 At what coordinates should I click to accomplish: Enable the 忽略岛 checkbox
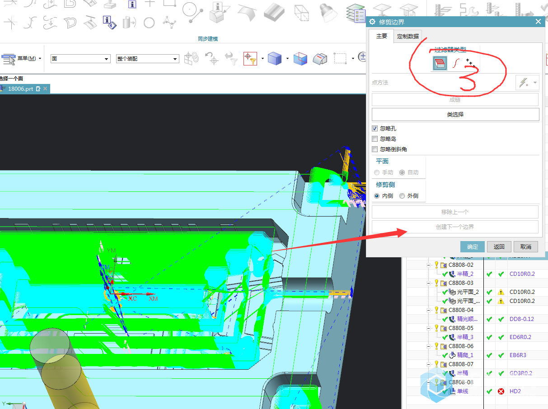pyautogui.click(x=375, y=139)
